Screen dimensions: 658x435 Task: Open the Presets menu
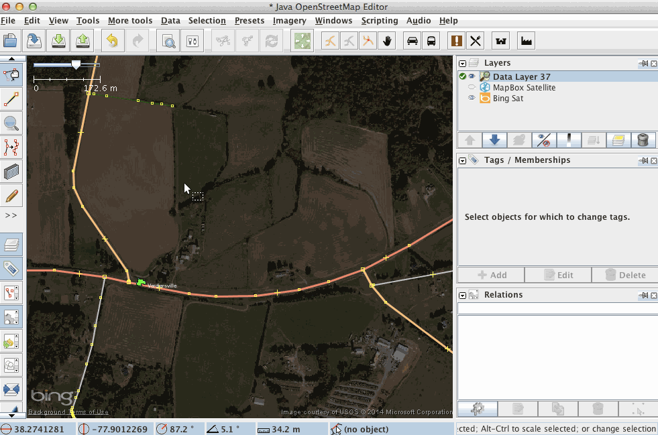(250, 21)
